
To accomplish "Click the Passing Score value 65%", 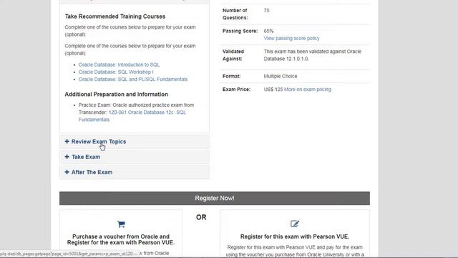I will click(x=268, y=31).
